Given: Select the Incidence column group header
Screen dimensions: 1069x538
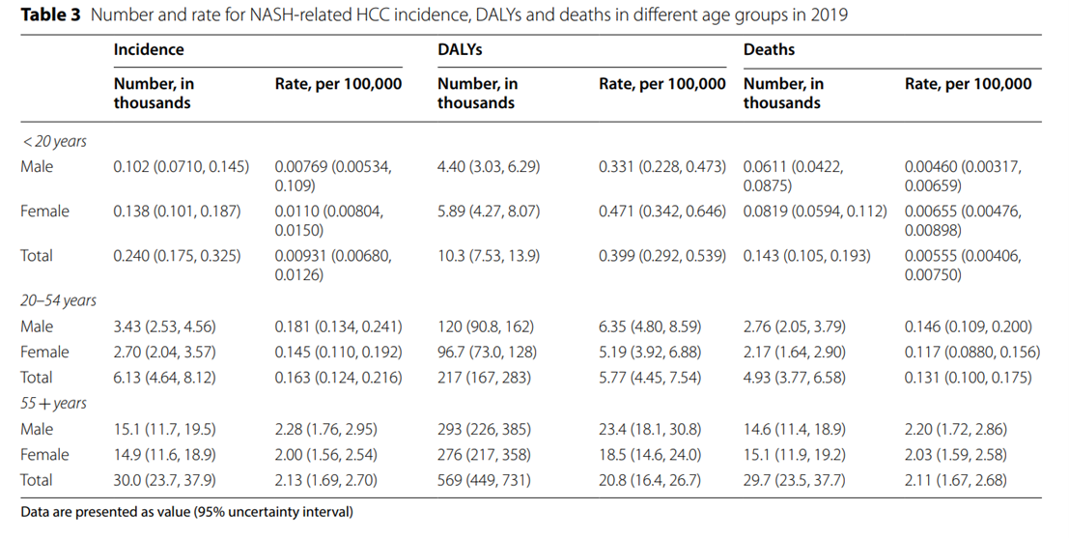Looking at the screenshot, I should [x=148, y=49].
